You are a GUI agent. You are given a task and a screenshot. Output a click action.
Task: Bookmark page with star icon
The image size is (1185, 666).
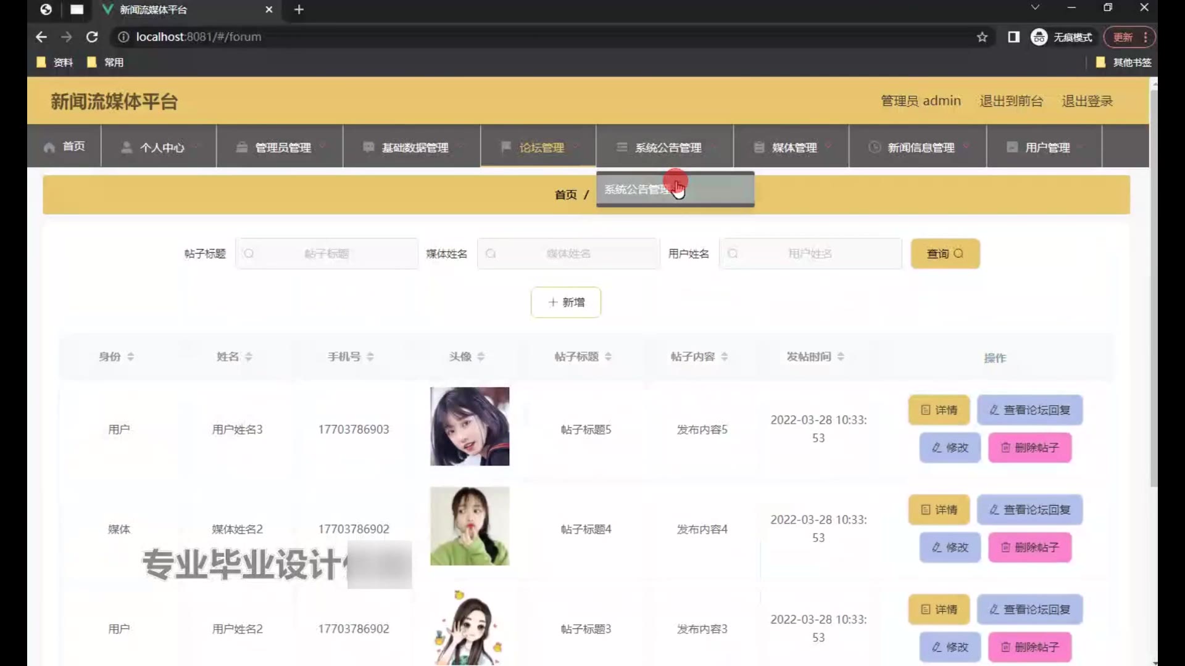tap(982, 37)
